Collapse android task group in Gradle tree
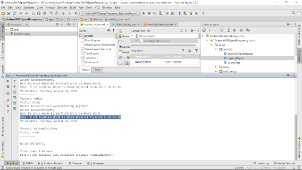Viewport: 302px width, 170px height. (x=216, y=49)
